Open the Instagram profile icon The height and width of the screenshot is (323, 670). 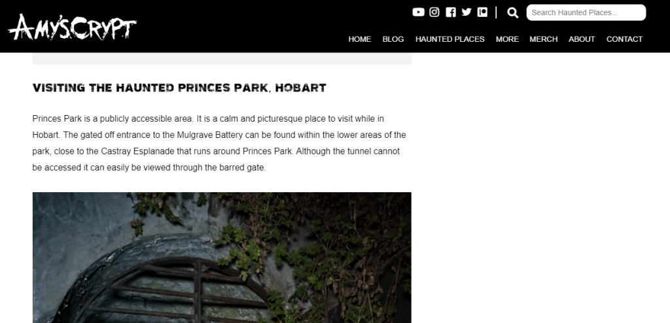(434, 12)
